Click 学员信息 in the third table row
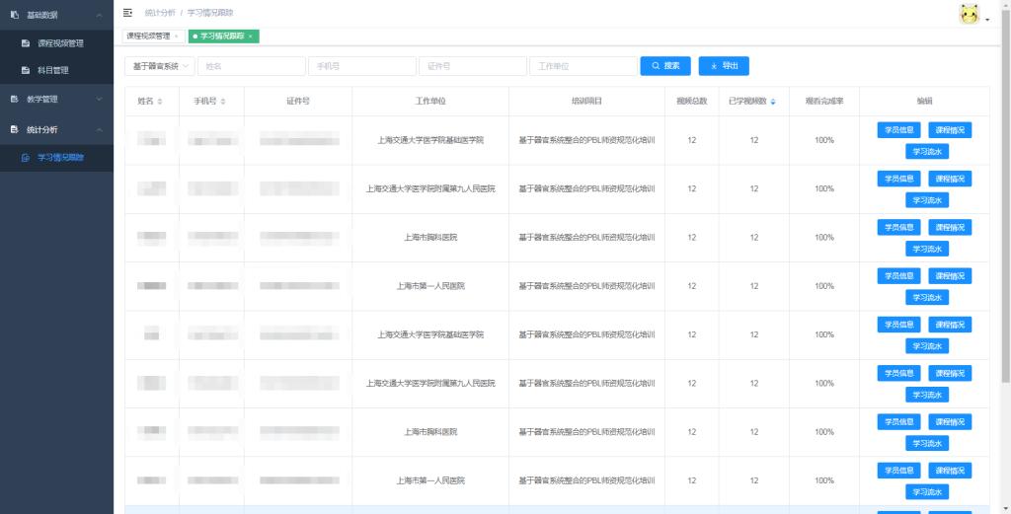Screen dimensions: 1011x514 point(898,227)
